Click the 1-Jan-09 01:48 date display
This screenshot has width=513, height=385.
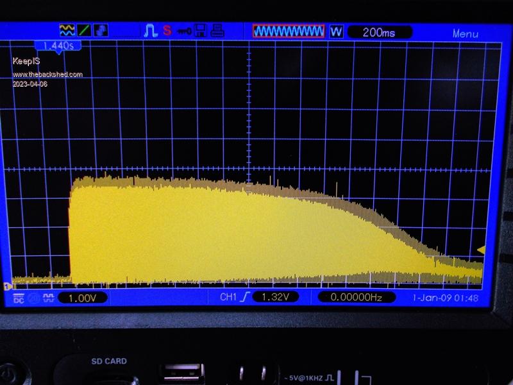click(x=446, y=298)
